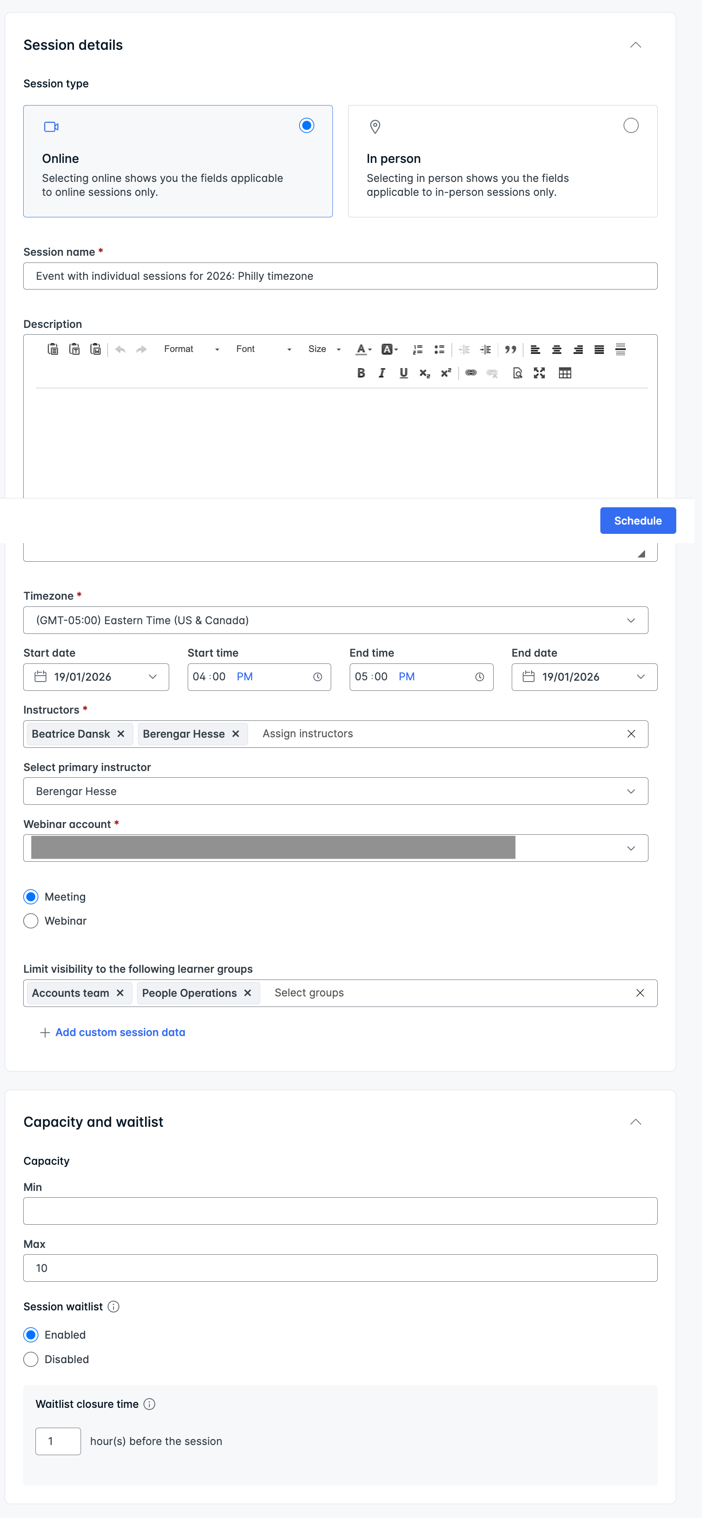Click the Start time clock icon
Image resolution: width=702 pixels, height=1518 pixels.
tap(317, 677)
